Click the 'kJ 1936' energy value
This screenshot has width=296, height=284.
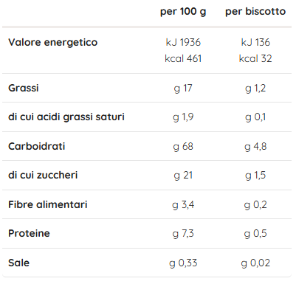tap(183, 42)
